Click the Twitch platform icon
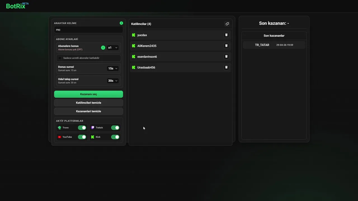The width and height of the screenshot is (358, 201). pos(93,128)
